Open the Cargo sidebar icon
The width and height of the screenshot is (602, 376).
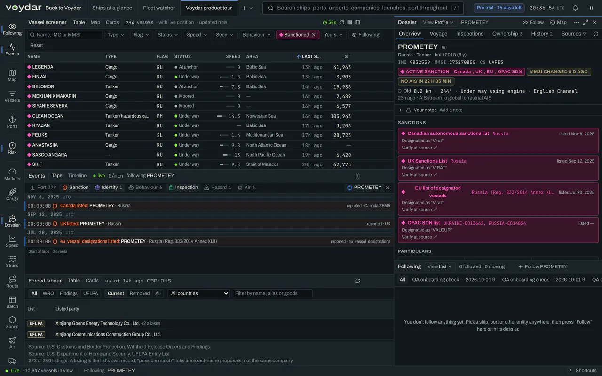tap(12, 195)
